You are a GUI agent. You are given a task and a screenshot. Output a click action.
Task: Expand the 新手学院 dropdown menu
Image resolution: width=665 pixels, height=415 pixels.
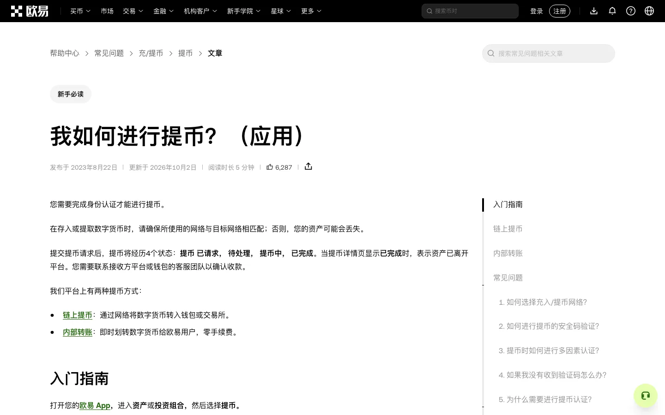244,11
